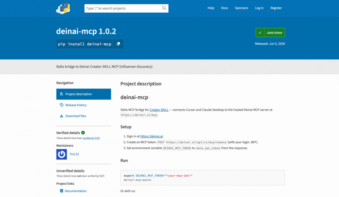Click the Latest release checkmark icon
The width and height of the screenshot is (339, 197).
(x=260, y=33)
